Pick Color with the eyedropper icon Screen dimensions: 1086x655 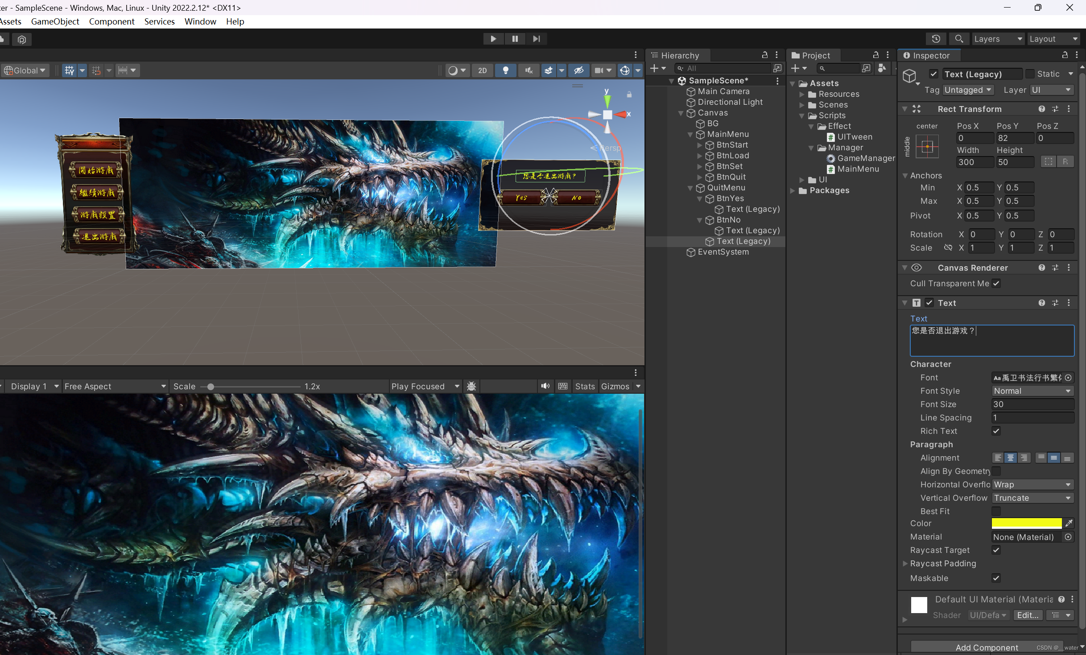[x=1069, y=523]
